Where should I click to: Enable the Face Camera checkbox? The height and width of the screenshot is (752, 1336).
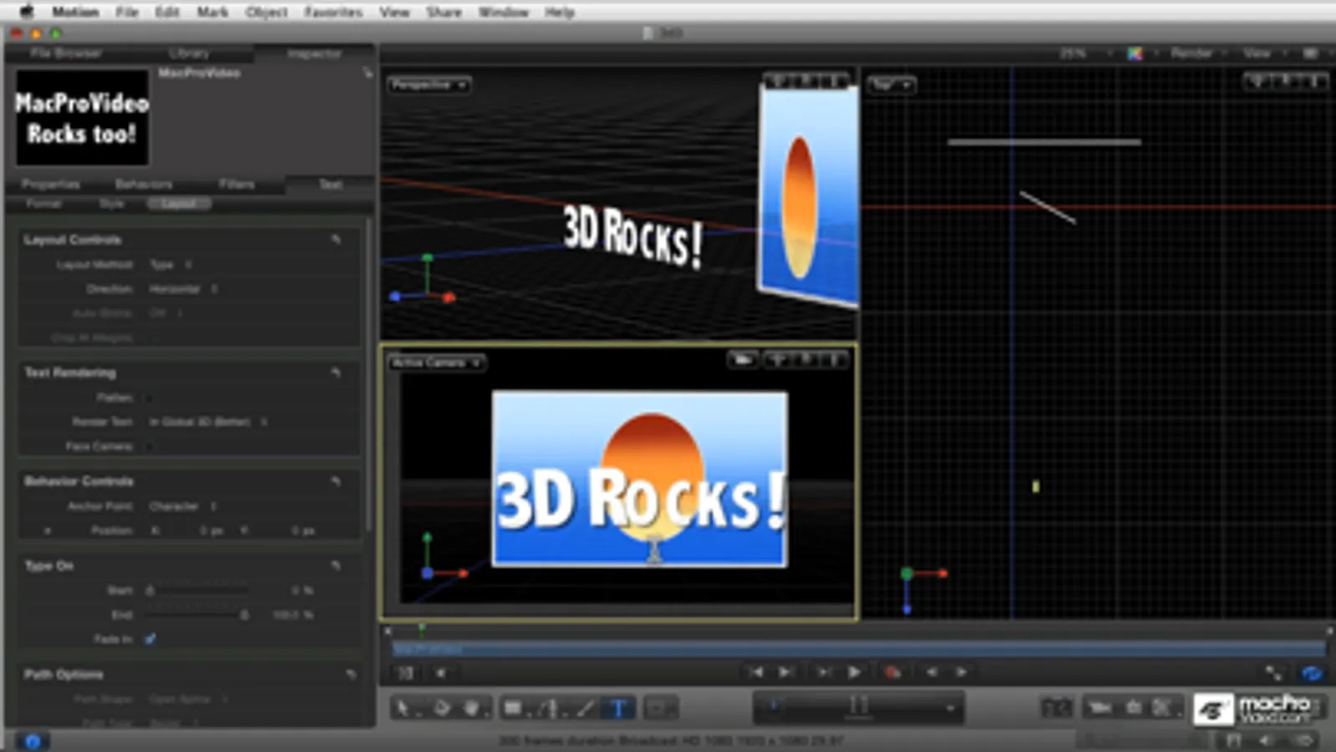pyautogui.click(x=150, y=446)
